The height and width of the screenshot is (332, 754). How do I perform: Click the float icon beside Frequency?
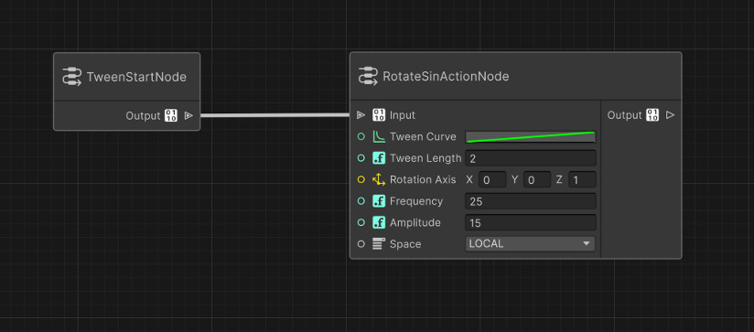click(x=379, y=201)
